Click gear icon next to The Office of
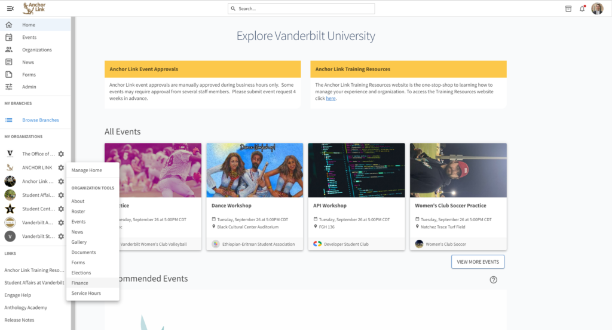 coord(61,154)
